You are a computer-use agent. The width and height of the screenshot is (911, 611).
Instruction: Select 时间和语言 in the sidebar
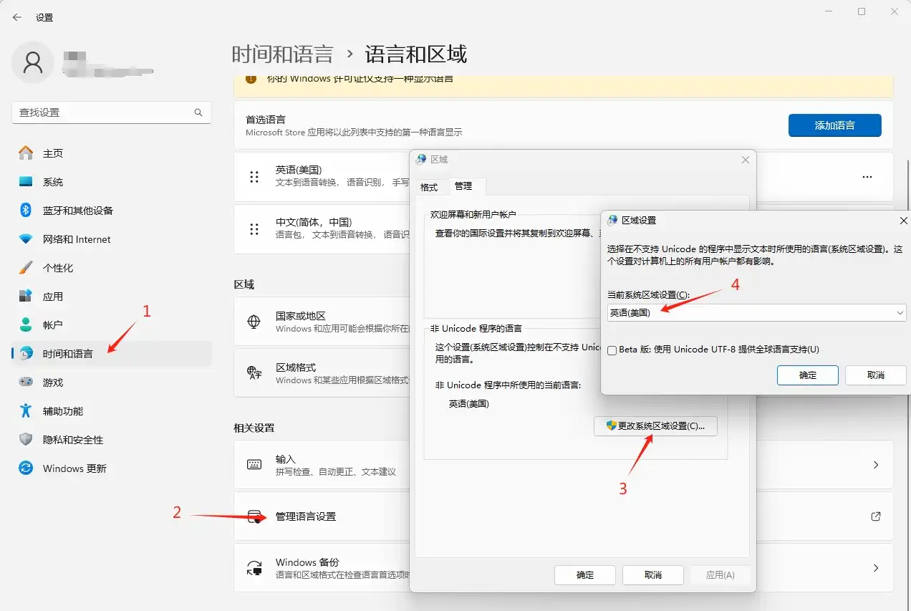click(112, 354)
